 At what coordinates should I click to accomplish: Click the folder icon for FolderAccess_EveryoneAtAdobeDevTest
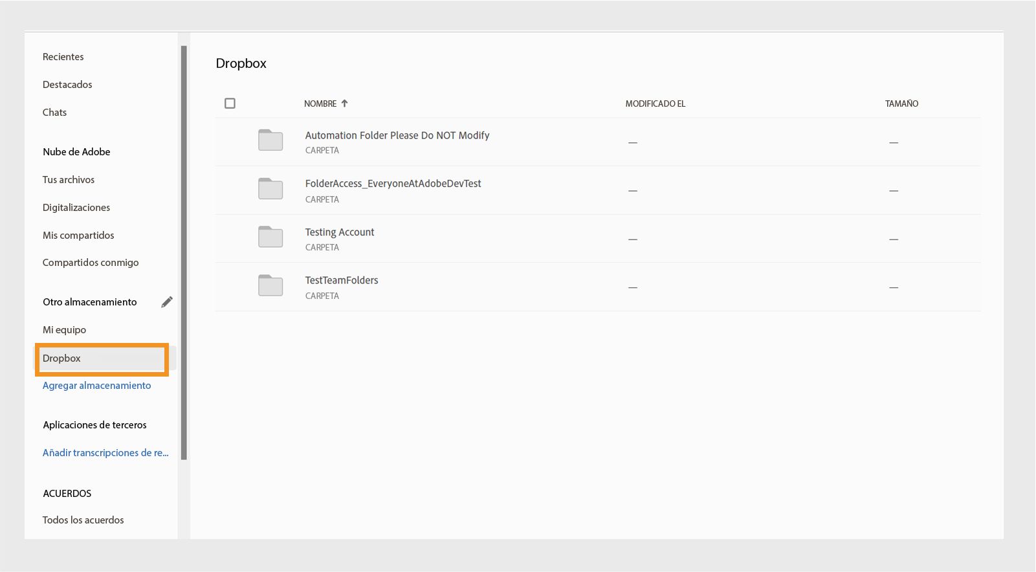pyautogui.click(x=270, y=188)
